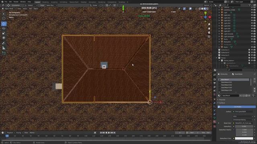
Task: Switch to the Layout workspace tab
Action: (x=37, y=2)
